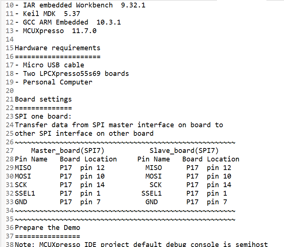This screenshot has width=284, height=247.
Task: Click the 'Personal Computer' line
Action: pyautogui.click(x=58, y=82)
